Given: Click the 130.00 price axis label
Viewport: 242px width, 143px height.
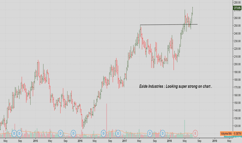Looking at the screenshot, I should tap(237, 118).
